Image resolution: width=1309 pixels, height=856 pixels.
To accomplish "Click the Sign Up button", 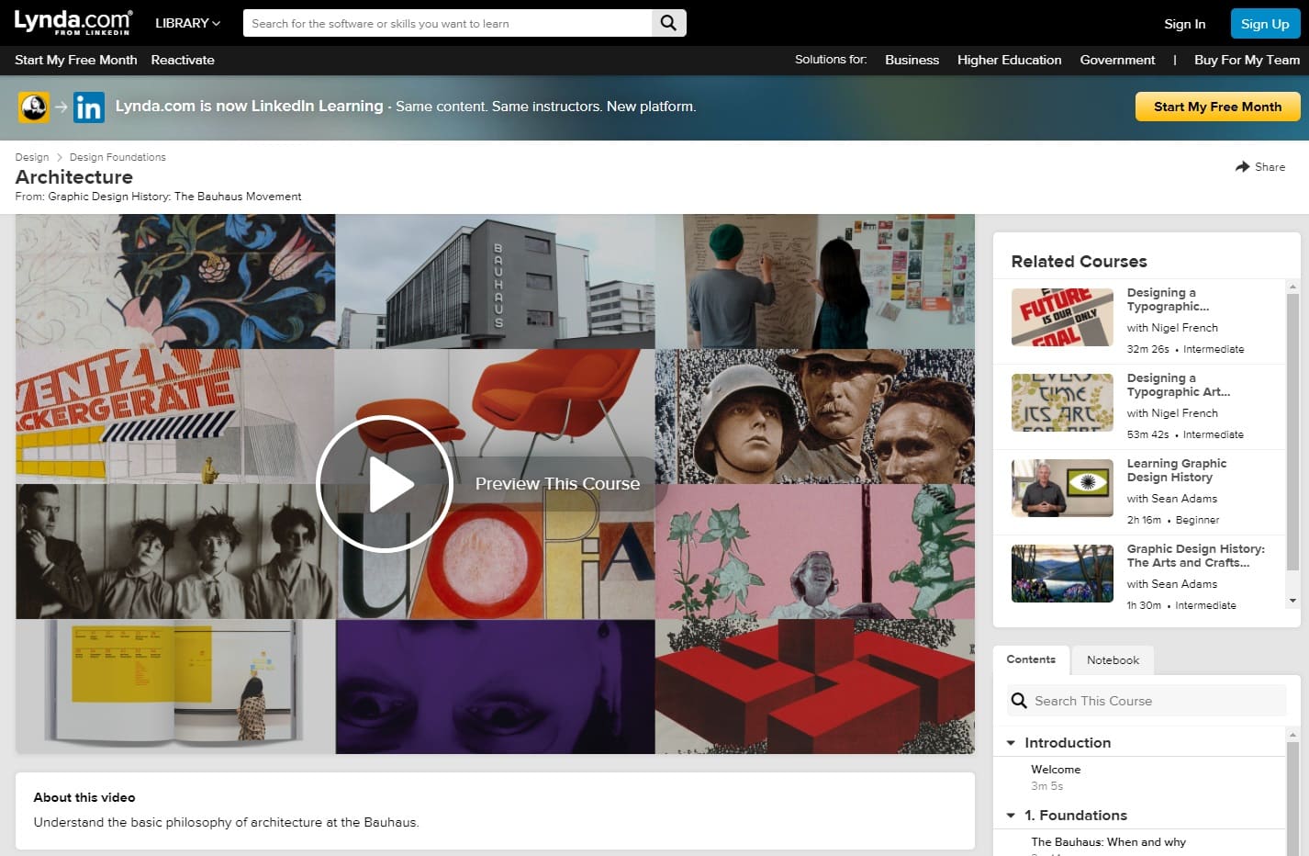I will (x=1265, y=24).
